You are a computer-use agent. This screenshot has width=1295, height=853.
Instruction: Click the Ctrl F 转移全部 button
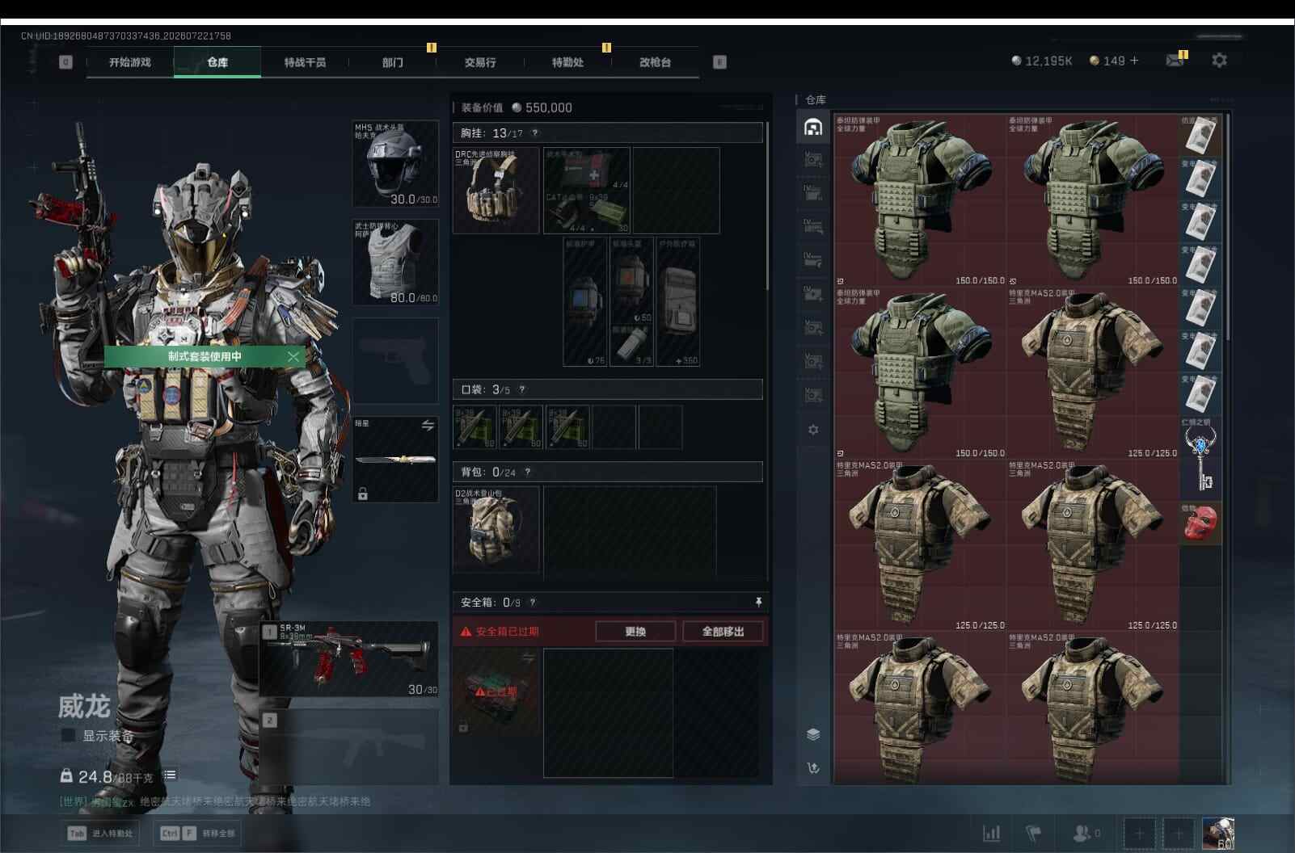click(x=199, y=834)
